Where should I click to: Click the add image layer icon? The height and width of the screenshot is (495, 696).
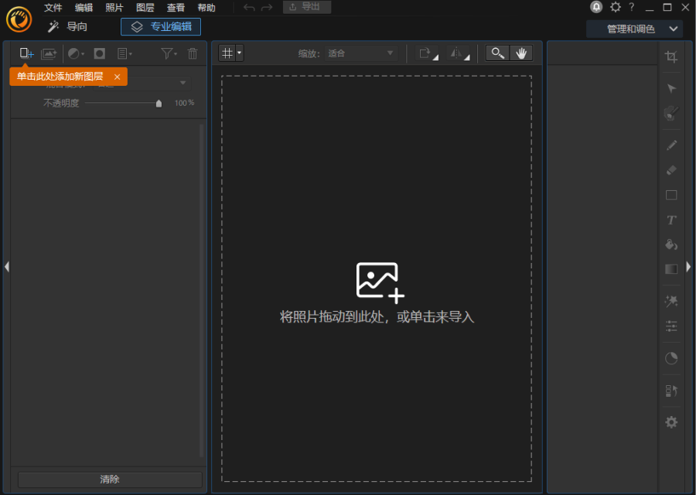49,53
